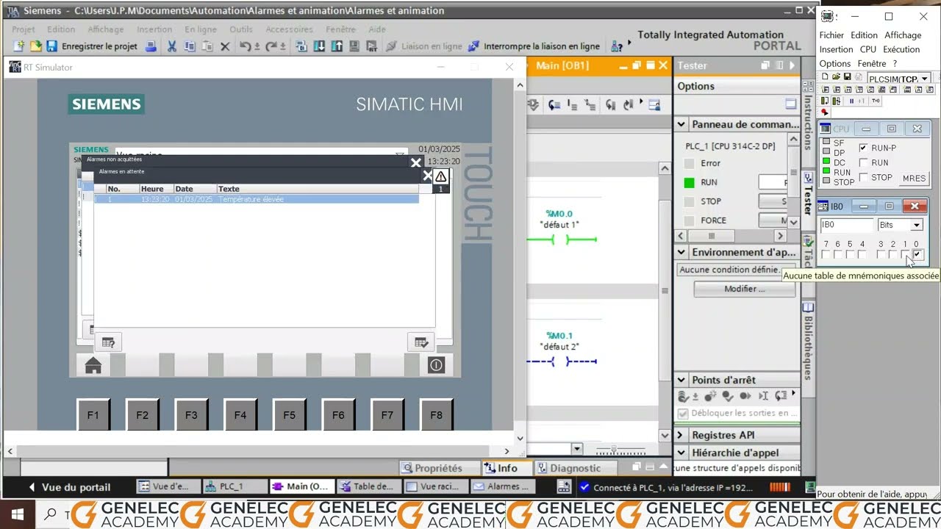Collapse the Points d'arrêt section
This screenshot has height=529, width=941.
(x=681, y=380)
